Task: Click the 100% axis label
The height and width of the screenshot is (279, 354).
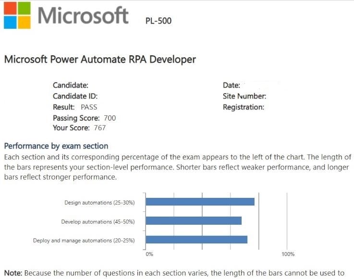Action: 288,254
